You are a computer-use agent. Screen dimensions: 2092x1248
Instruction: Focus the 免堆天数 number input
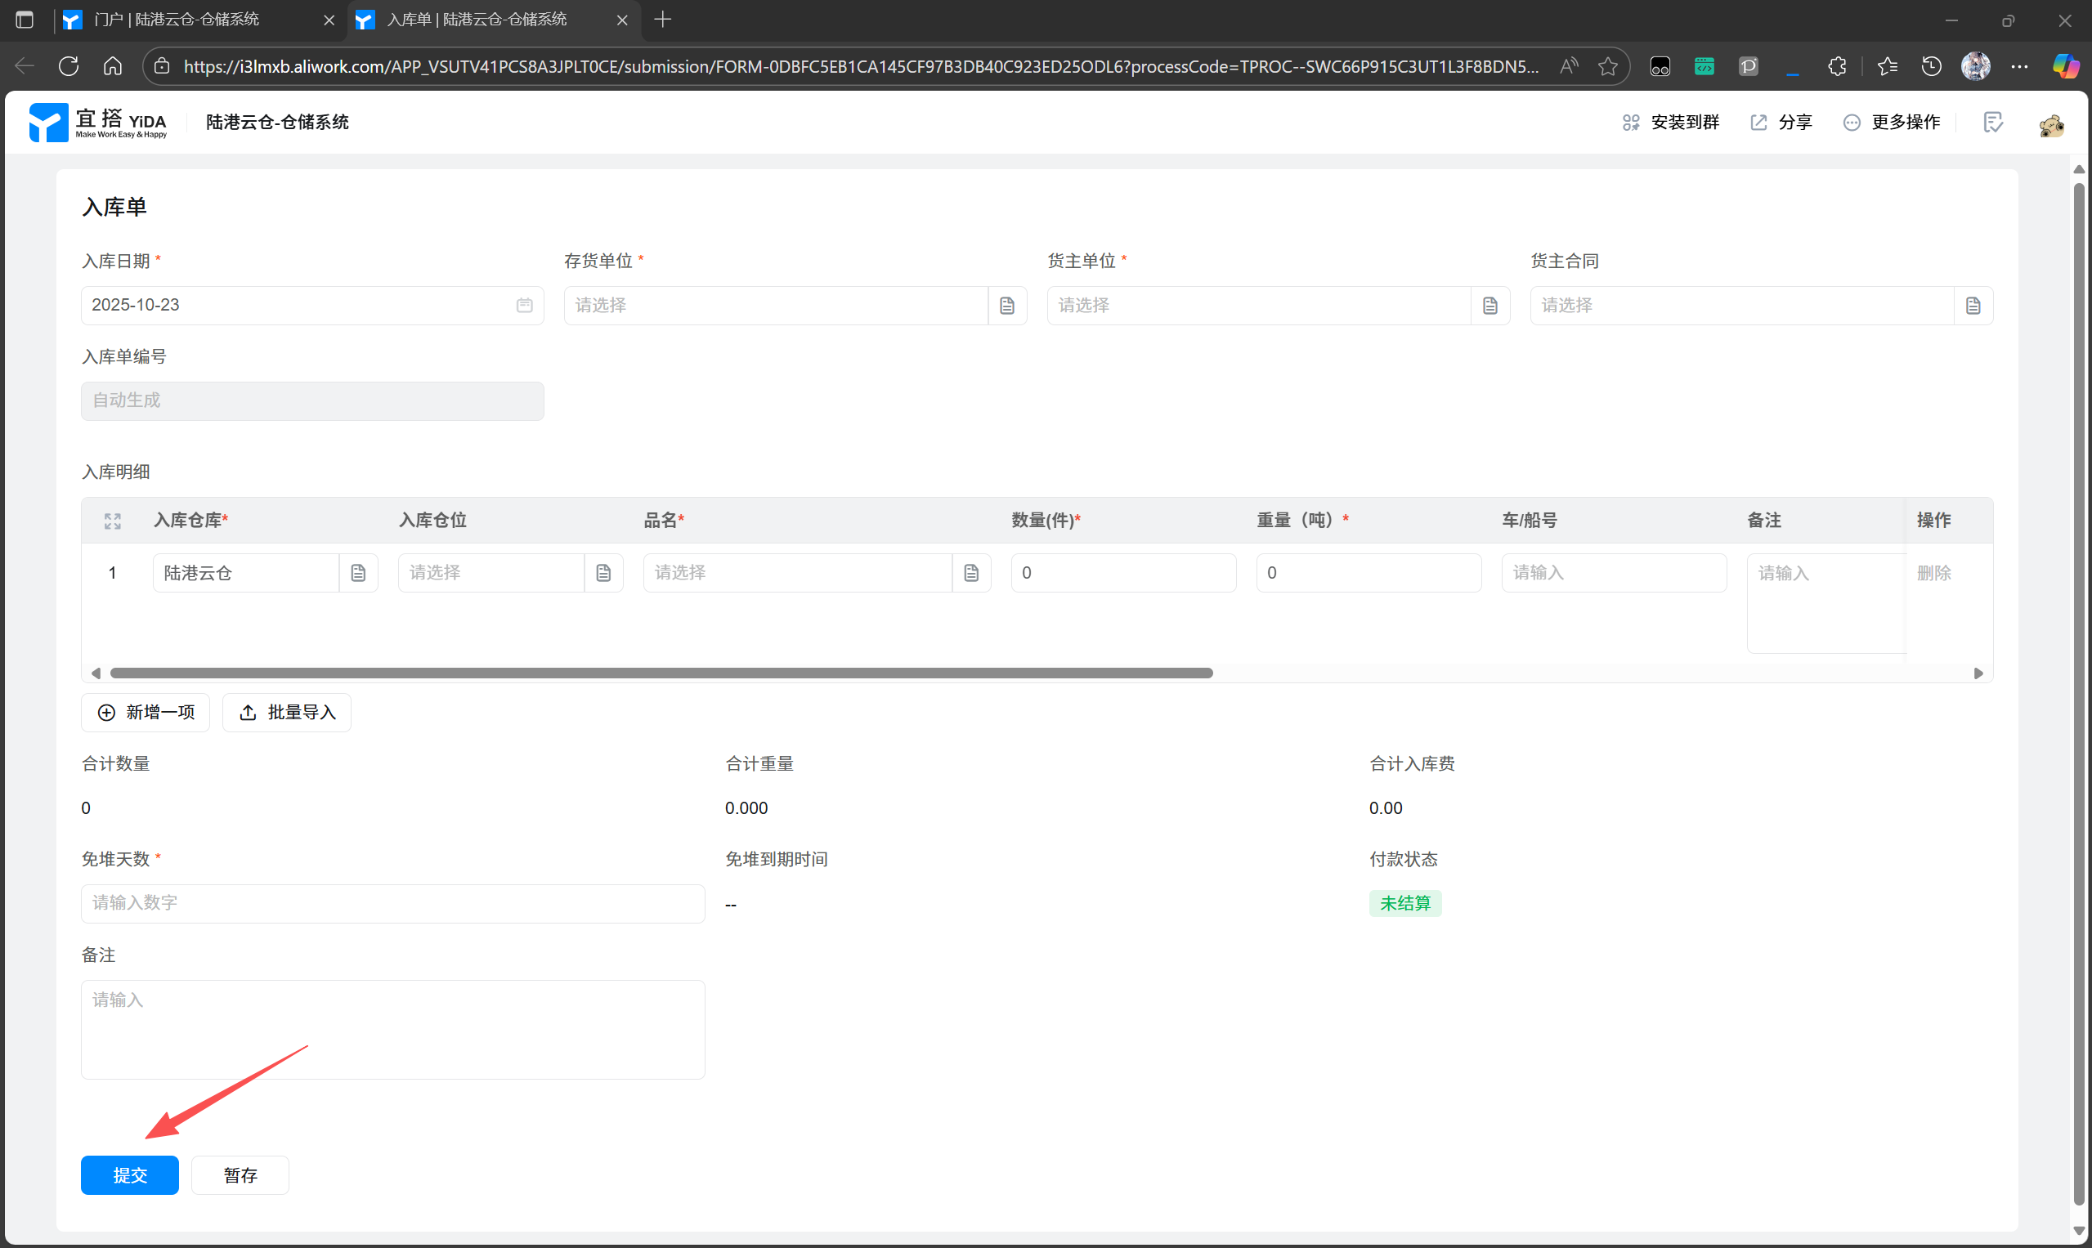[393, 903]
